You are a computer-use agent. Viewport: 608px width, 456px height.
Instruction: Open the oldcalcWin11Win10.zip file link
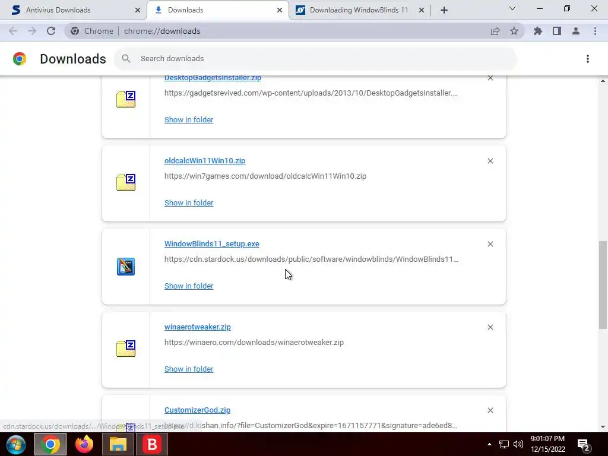coord(205,160)
